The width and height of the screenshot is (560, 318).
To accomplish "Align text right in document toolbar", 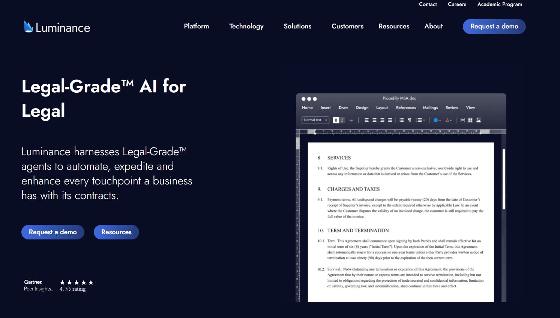I will tap(382, 120).
